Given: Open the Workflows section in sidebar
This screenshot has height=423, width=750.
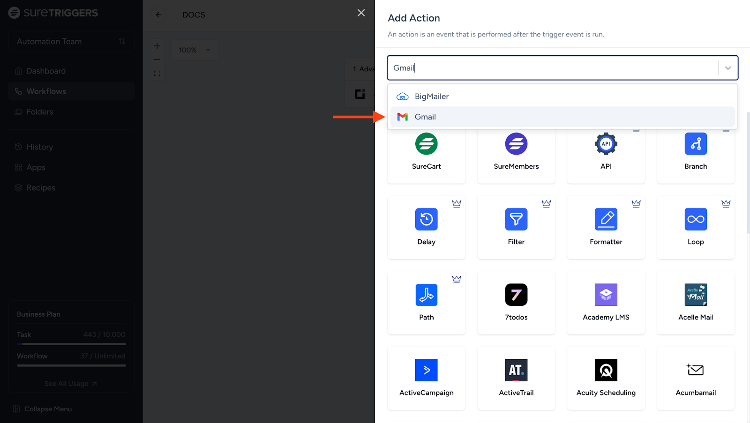Looking at the screenshot, I should [46, 91].
